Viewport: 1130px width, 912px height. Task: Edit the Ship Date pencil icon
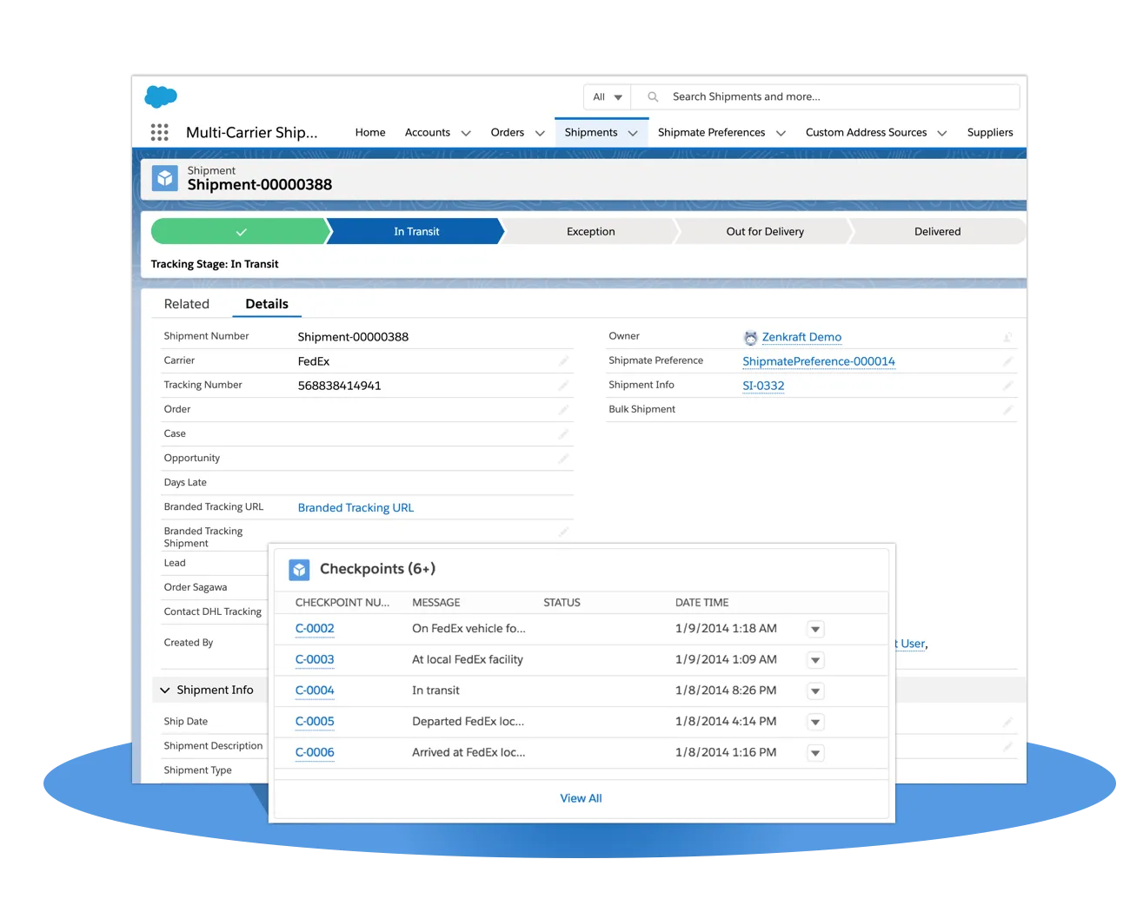1007,723
